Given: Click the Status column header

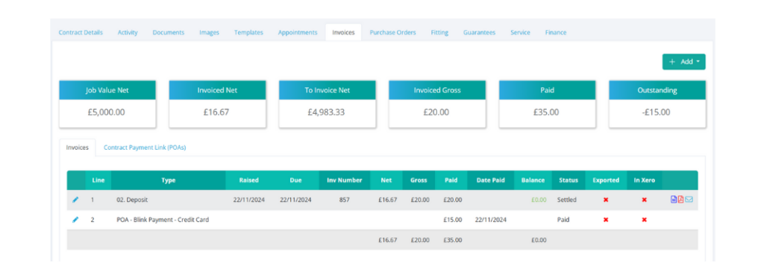Looking at the screenshot, I should pos(569,180).
